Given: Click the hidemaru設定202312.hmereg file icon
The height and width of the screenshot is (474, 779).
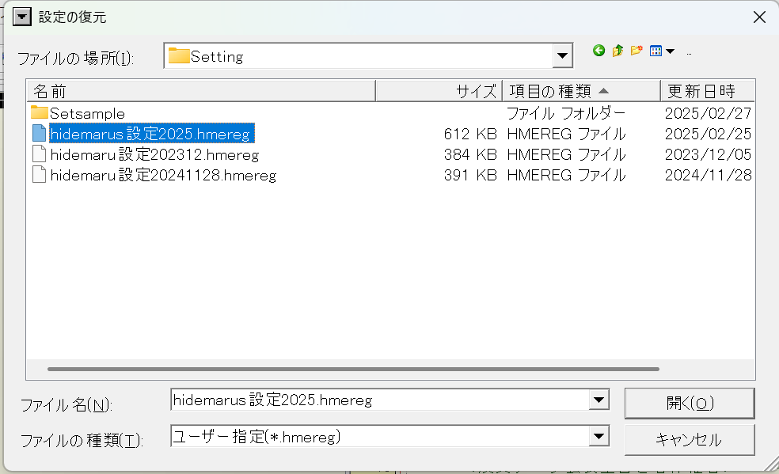Looking at the screenshot, I should (40, 154).
